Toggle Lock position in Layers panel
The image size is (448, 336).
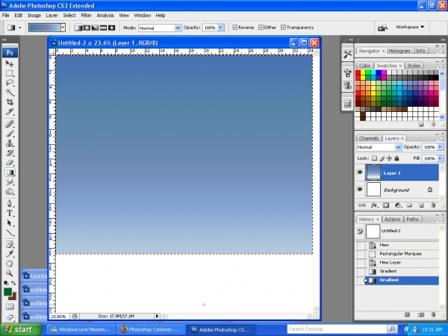(389, 158)
